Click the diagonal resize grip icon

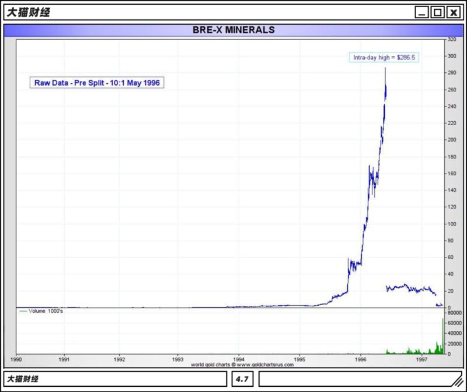coord(458,380)
